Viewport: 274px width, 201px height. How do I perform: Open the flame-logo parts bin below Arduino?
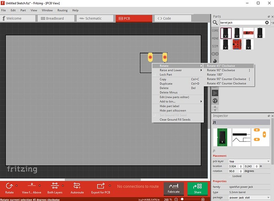pos(215,61)
